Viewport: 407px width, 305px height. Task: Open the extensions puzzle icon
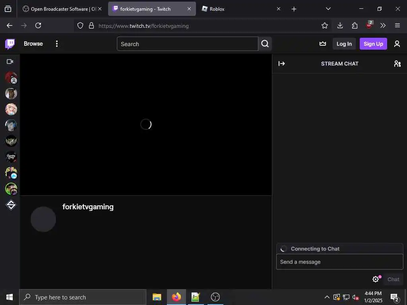[355, 25]
